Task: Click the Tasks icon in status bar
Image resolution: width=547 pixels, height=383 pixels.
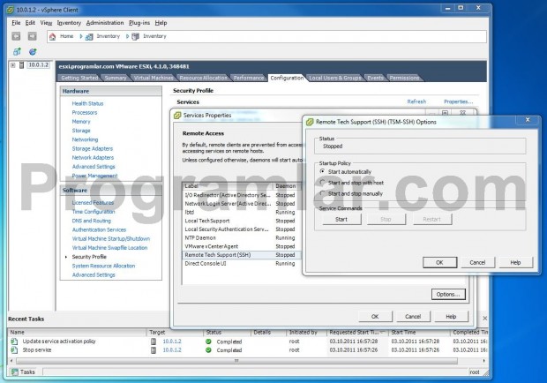Action: [15, 372]
